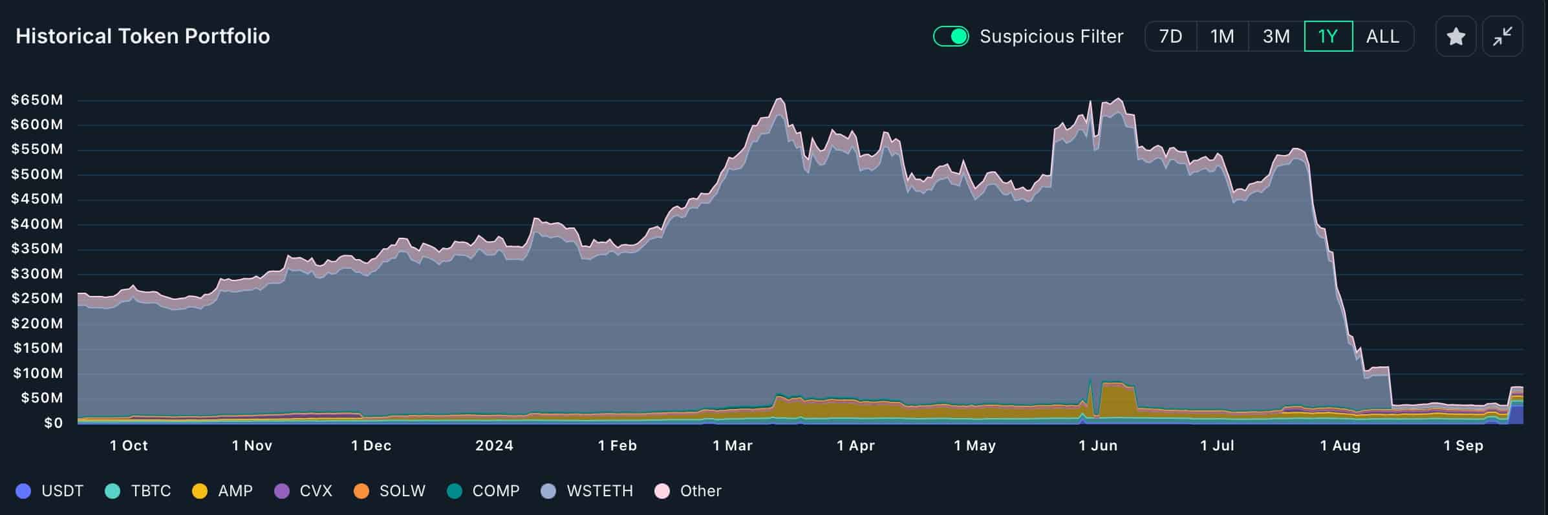Viewport: 1548px width, 515px height.
Task: Toggle AMP series in the legend
Action: pos(223,491)
